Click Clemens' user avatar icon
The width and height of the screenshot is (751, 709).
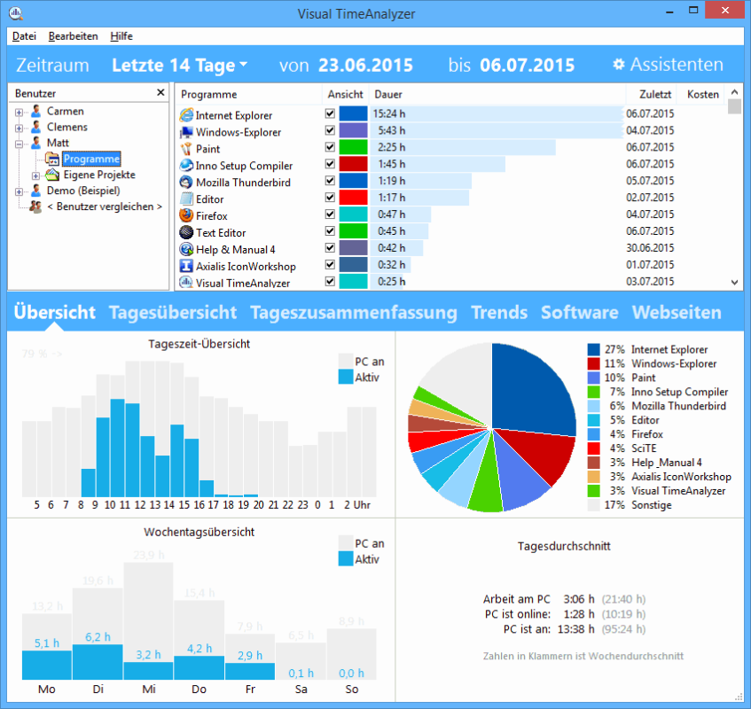[x=36, y=127]
